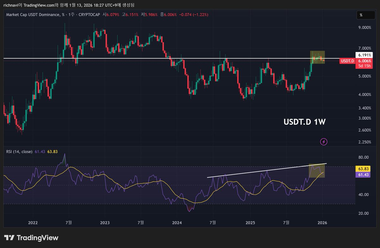
Task: Select the white RSI trendline drawing
Action: (x=267, y=170)
